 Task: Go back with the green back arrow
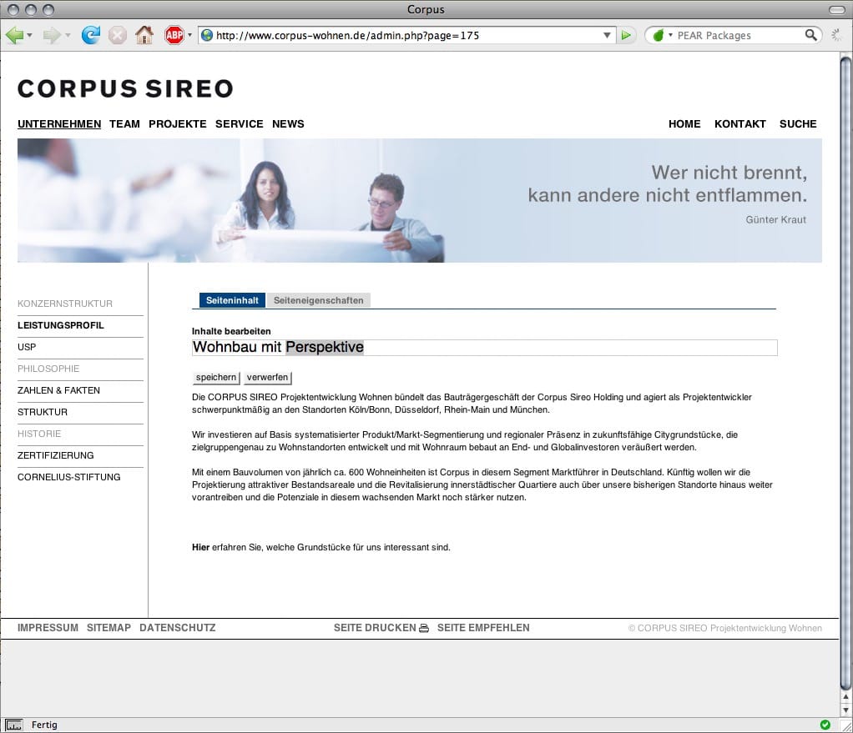[14, 35]
